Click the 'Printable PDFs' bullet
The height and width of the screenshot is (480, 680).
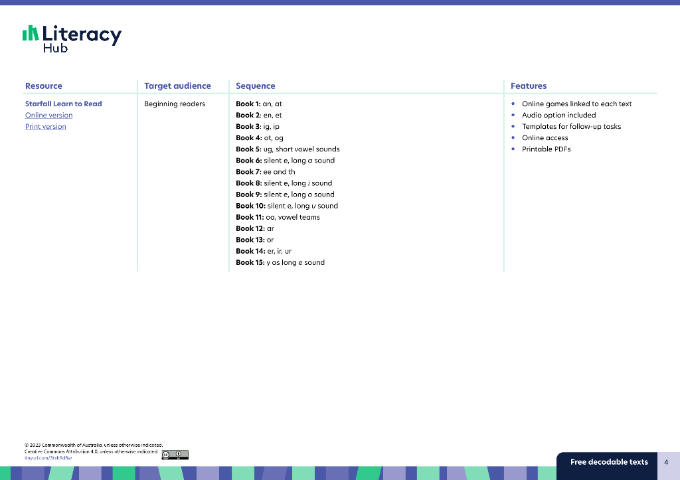point(547,149)
